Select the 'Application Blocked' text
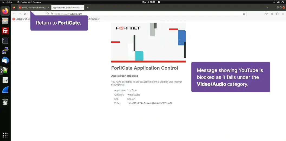Viewport: 286px width, 141px height. (x=125, y=76)
